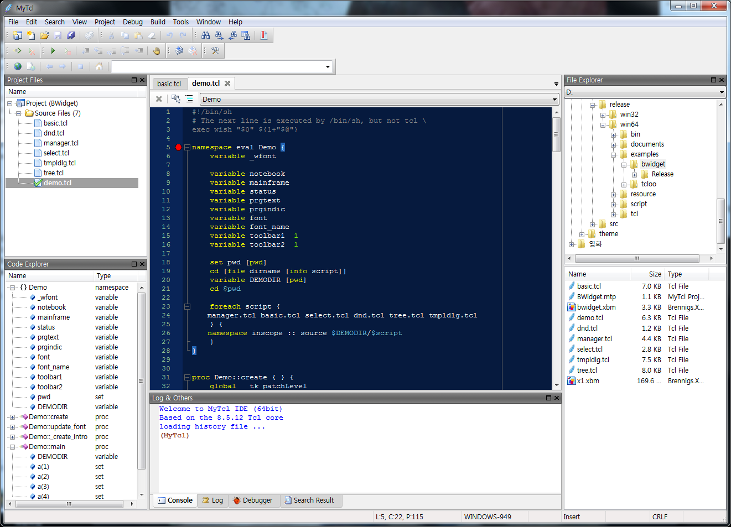Collapse the Demo::main proc node
731x527 pixels.
tap(12, 447)
